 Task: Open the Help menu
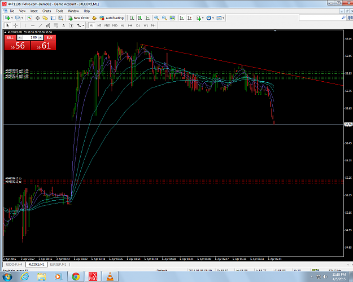point(86,11)
